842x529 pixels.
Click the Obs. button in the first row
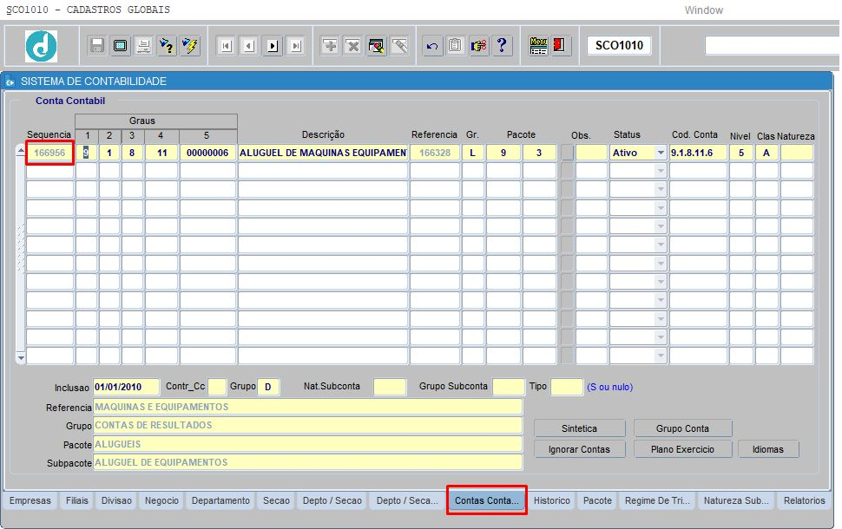click(x=567, y=153)
